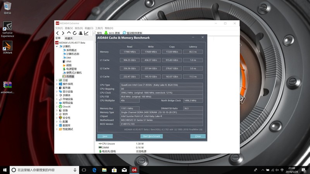Open Microsoft Store from the taskbar
Screen dimensions: 310x174
click(x=114, y=170)
